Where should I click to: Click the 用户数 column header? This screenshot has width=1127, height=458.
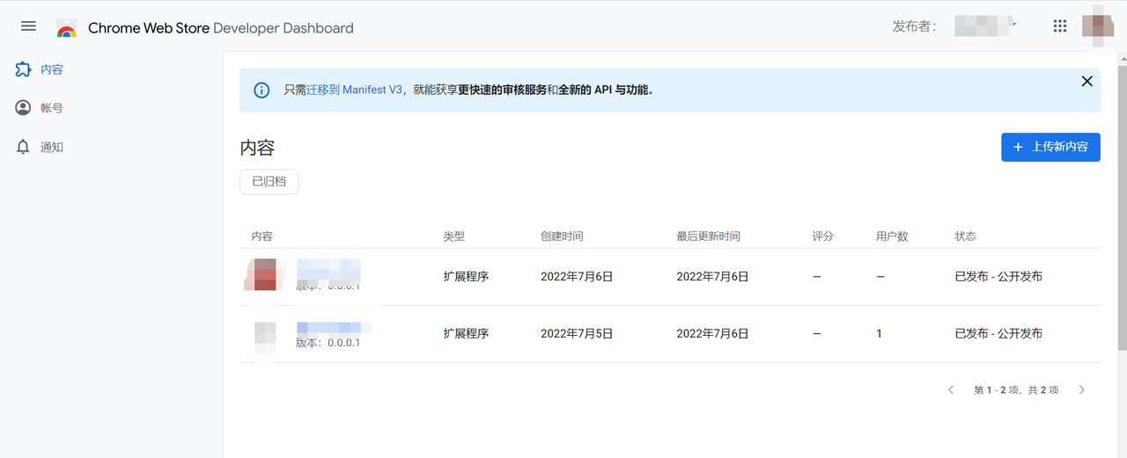point(892,236)
